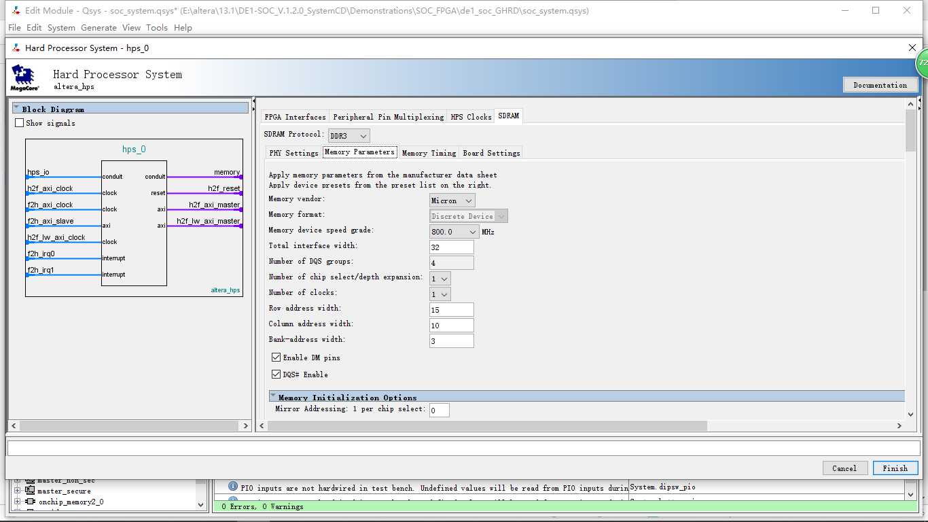The height and width of the screenshot is (522, 928).
Task: Select master_secure tree item
Action: point(64,491)
